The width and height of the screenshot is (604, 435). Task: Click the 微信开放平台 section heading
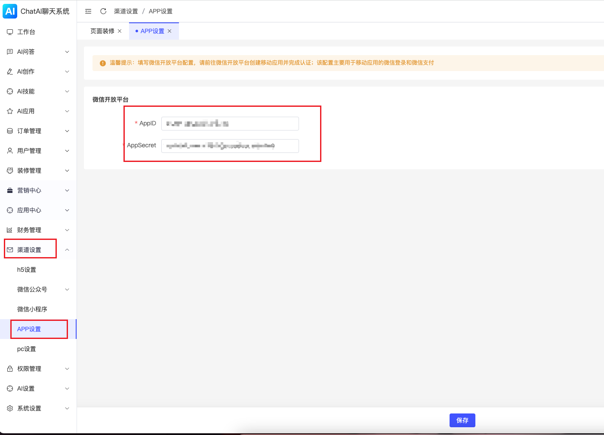(x=111, y=99)
